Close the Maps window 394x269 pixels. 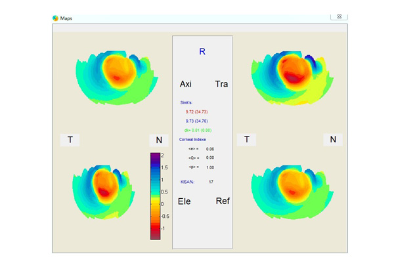click(339, 16)
